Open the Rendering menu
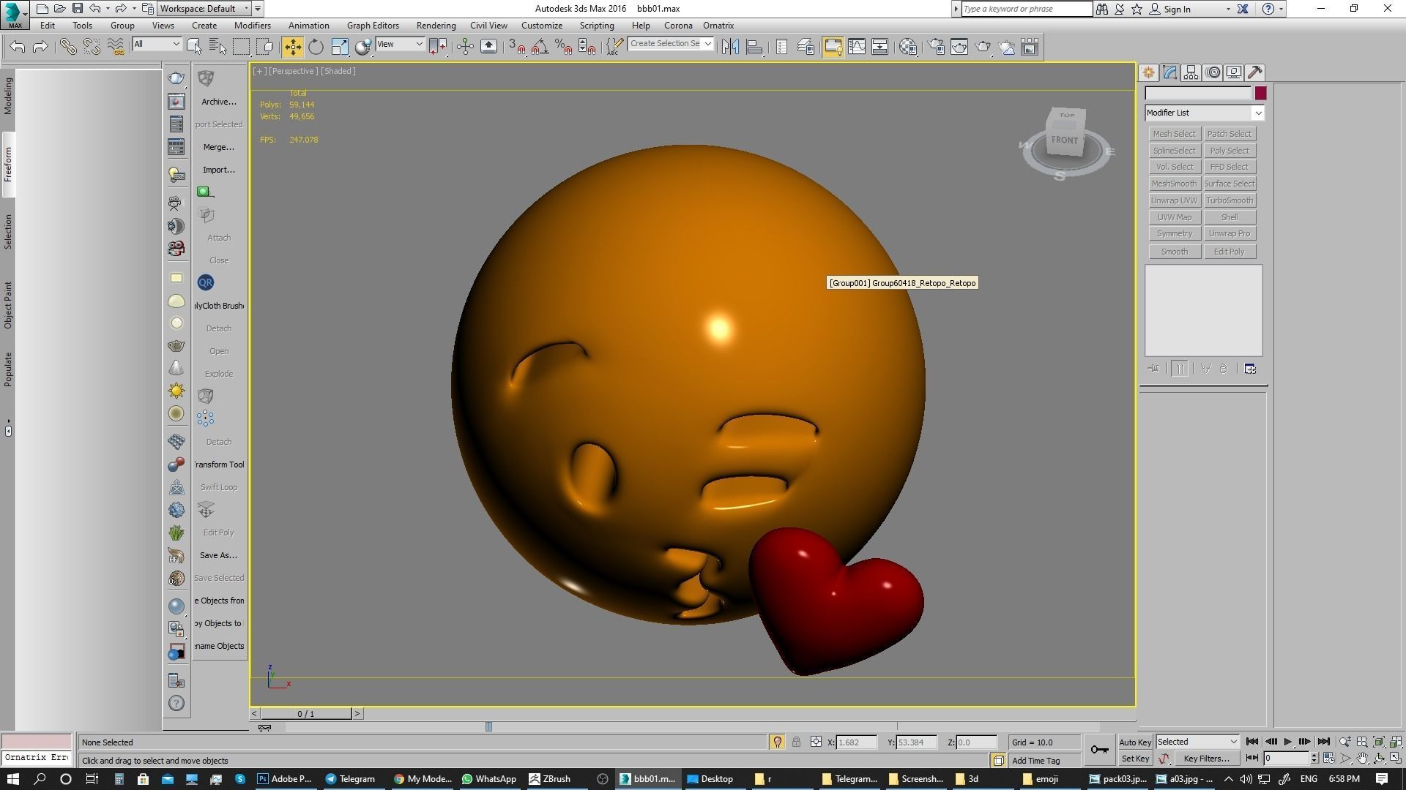Viewport: 1406px width, 790px height. pyautogui.click(x=436, y=26)
